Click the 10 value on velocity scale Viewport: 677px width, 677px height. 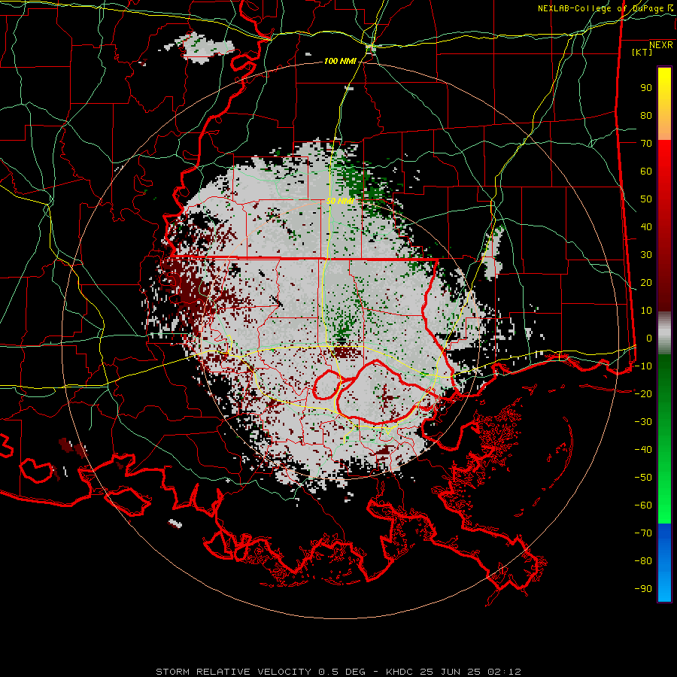(x=646, y=311)
